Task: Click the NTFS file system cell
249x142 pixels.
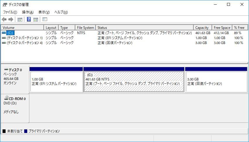Action: (81, 33)
